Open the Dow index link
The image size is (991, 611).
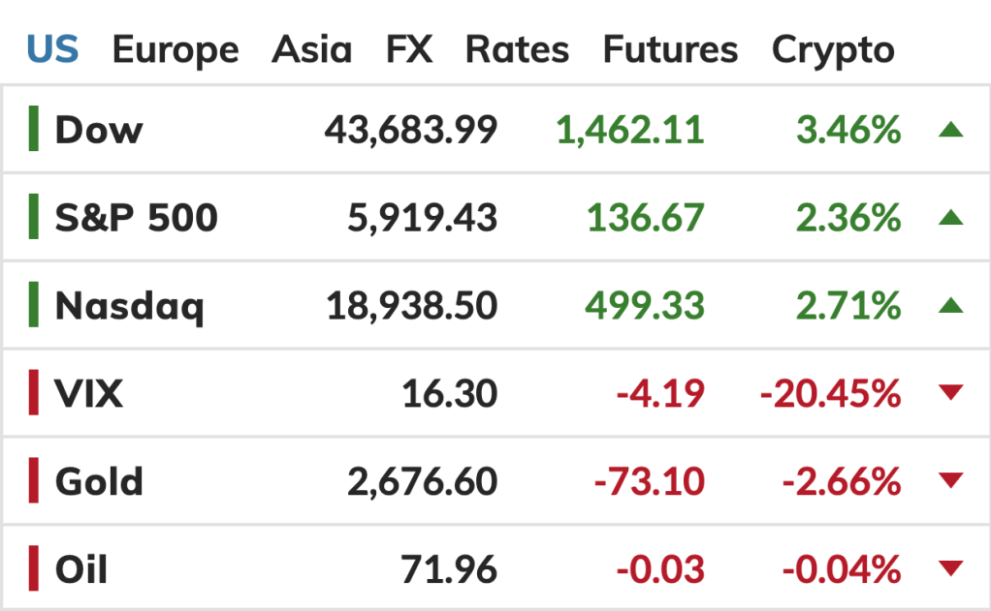(99, 130)
